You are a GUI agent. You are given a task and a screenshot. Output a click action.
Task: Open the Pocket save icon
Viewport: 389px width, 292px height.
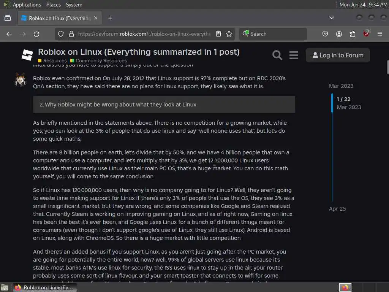click(325, 34)
